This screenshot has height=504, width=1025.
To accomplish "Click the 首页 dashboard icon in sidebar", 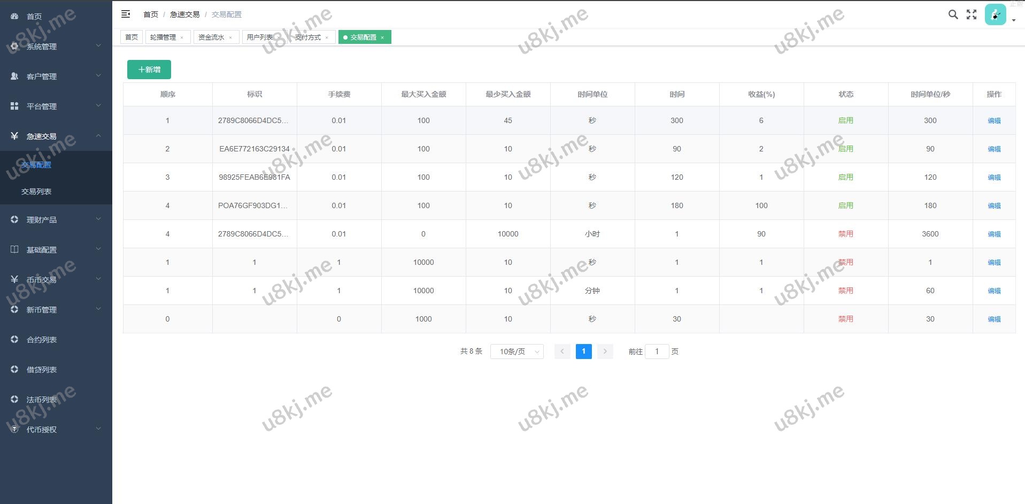I will click(x=14, y=17).
